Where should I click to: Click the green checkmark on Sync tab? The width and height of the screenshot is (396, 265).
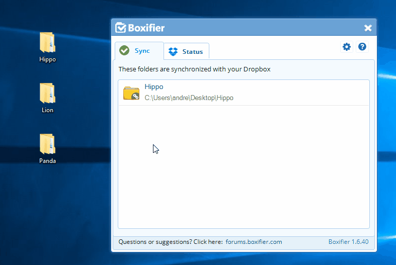tap(124, 50)
